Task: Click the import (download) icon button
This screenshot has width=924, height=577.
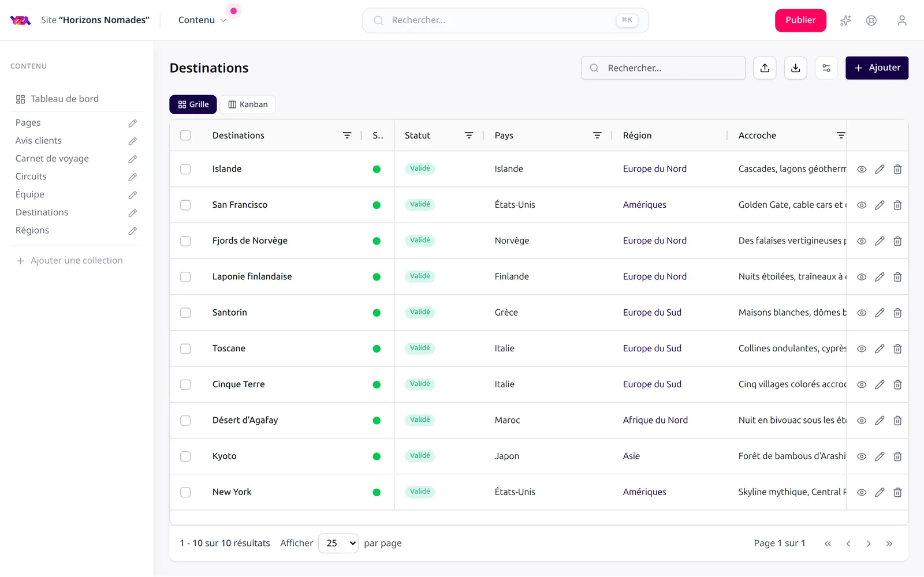Action: [795, 68]
